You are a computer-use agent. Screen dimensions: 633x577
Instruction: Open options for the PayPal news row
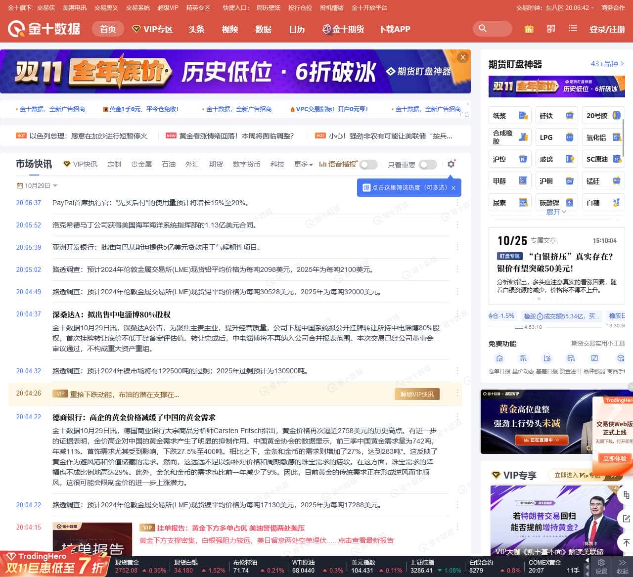click(x=457, y=203)
